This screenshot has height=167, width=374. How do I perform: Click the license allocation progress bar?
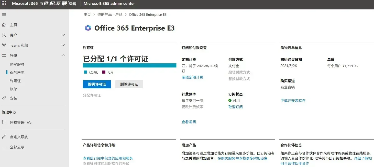pos(130,65)
